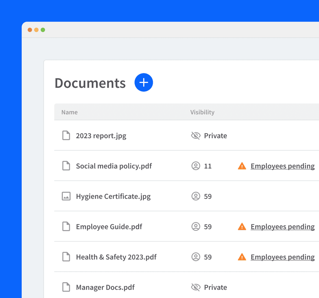Click the person icon showing 11 viewers

[x=196, y=166]
